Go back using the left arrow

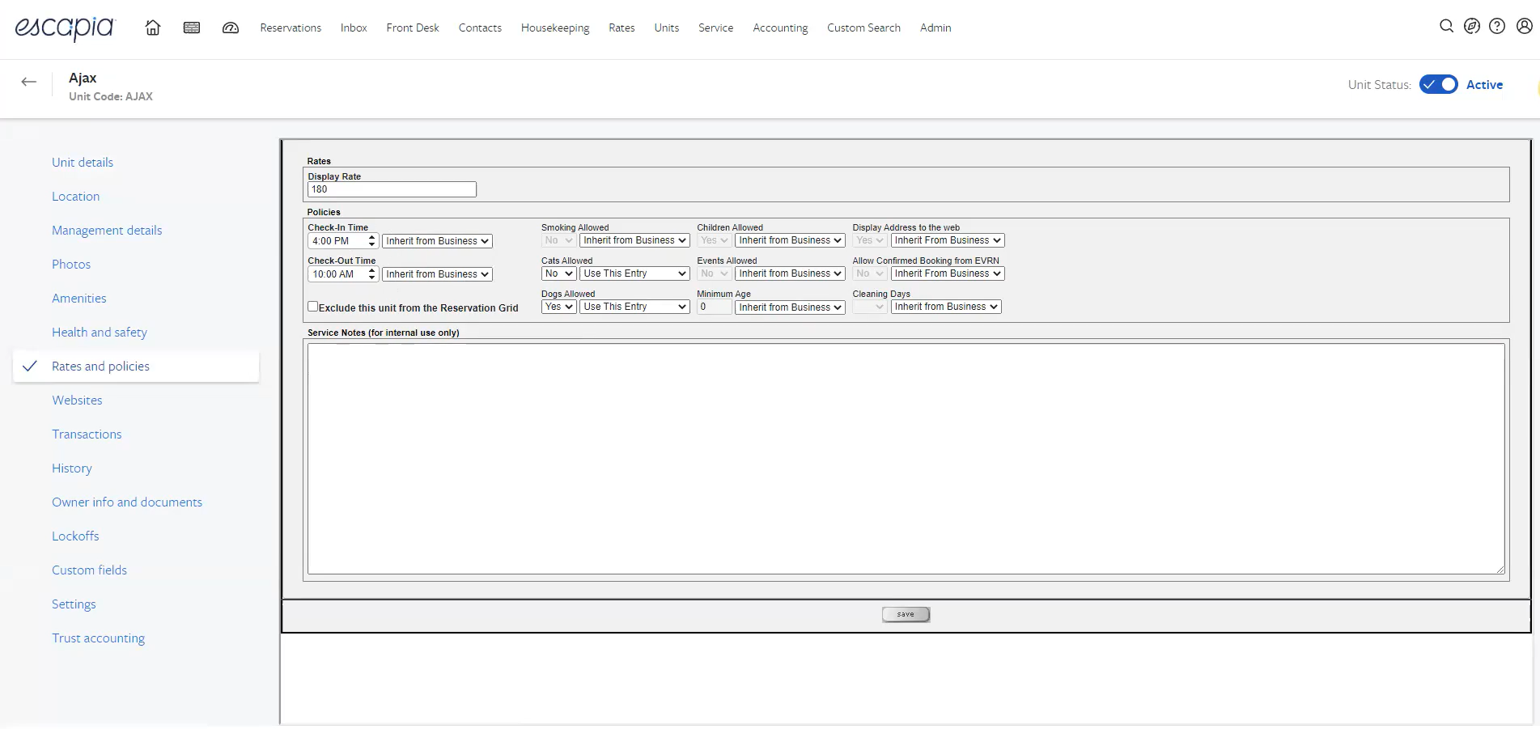tap(29, 82)
